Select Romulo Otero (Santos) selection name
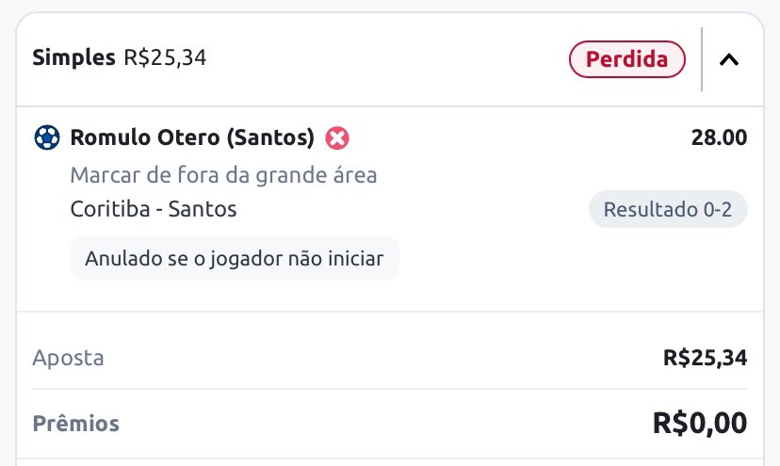The width and height of the screenshot is (780, 466). (x=192, y=137)
